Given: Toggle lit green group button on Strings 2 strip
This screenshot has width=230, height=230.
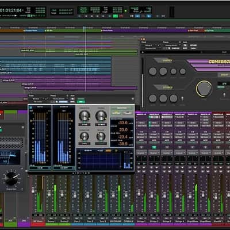Looking at the screenshot, I should click(x=154, y=147).
